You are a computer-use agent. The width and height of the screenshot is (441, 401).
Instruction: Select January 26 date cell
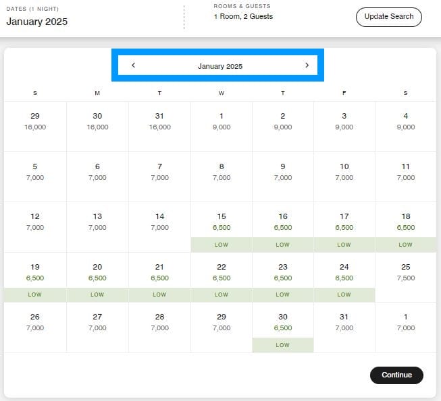pos(35,328)
